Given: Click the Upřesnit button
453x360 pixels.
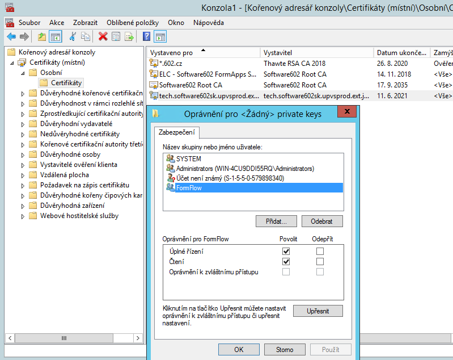Looking at the screenshot, I should (317, 311).
